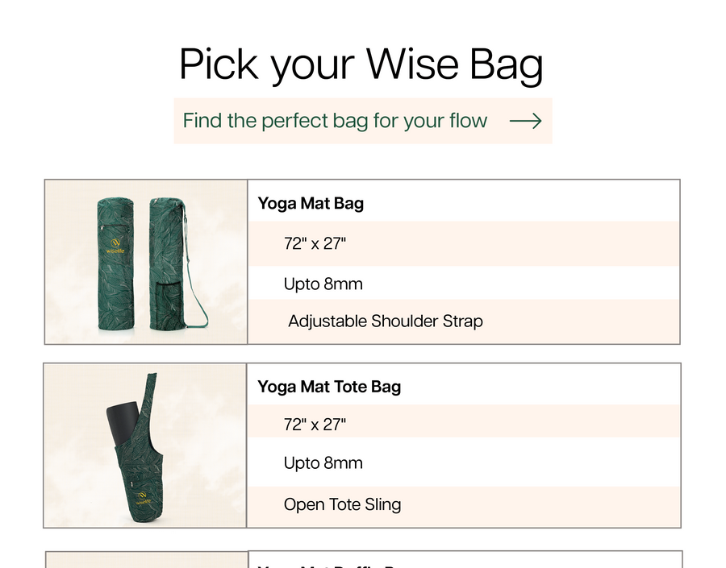The image size is (726, 568).
Task: Click the Yoga Mat Bag product image
Action: point(146,262)
